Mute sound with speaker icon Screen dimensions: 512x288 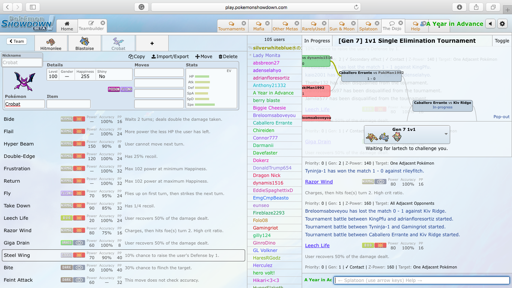point(490,24)
